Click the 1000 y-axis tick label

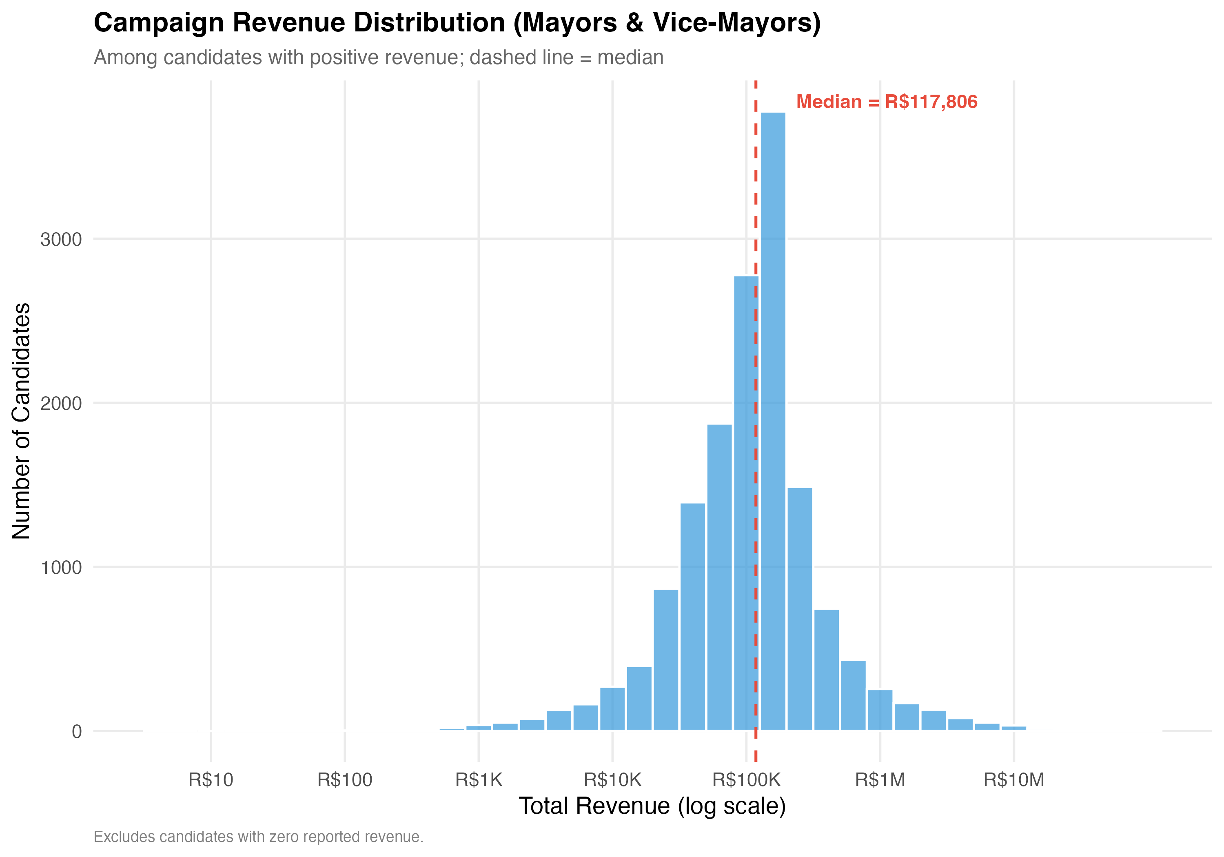pos(61,567)
